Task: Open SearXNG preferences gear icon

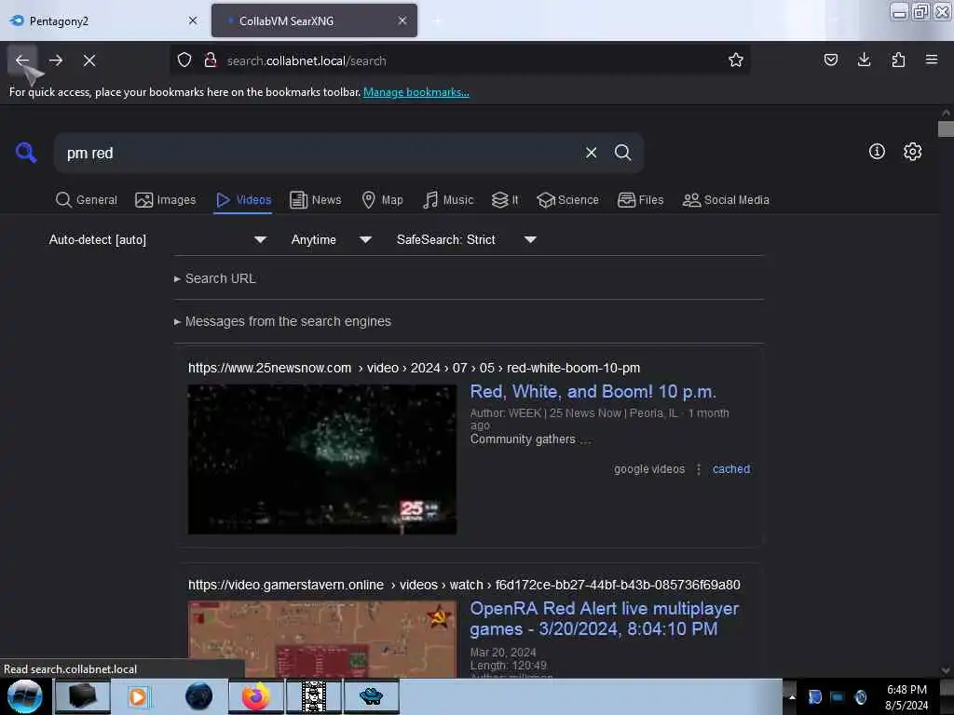Action: tap(912, 152)
